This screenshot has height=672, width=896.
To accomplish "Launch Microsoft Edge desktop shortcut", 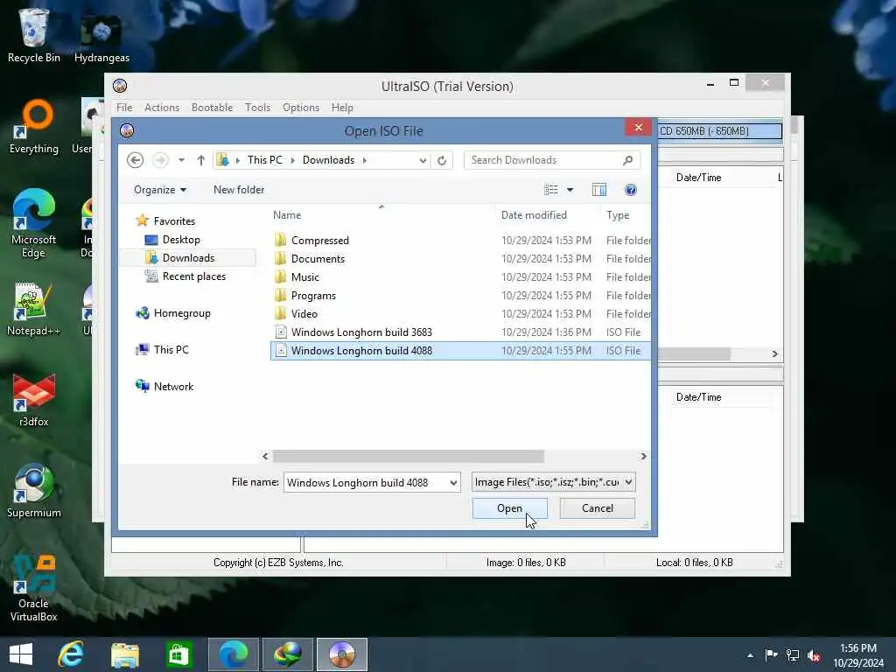I will pos(34,223).
